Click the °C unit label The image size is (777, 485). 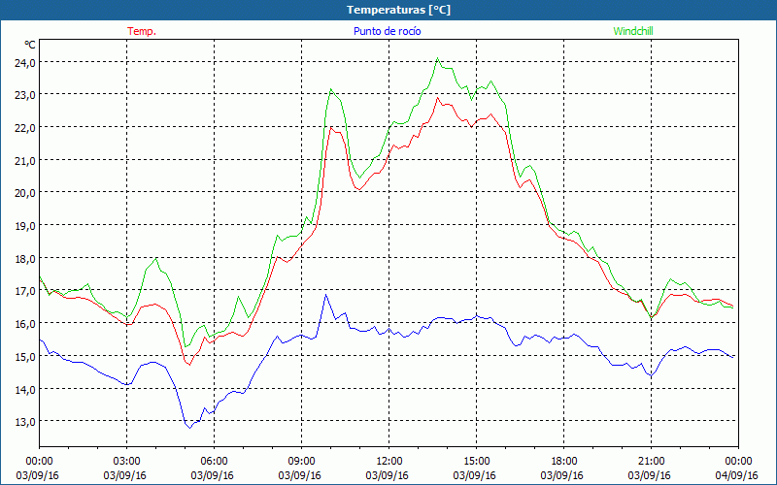coord(30,45)
